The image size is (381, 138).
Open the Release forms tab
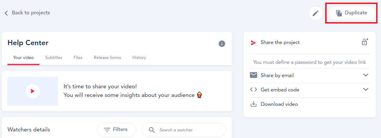[107, 57]
